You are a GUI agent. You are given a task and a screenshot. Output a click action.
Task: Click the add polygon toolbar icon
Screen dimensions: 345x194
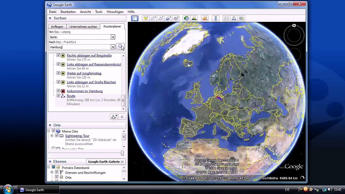[153, 18]
